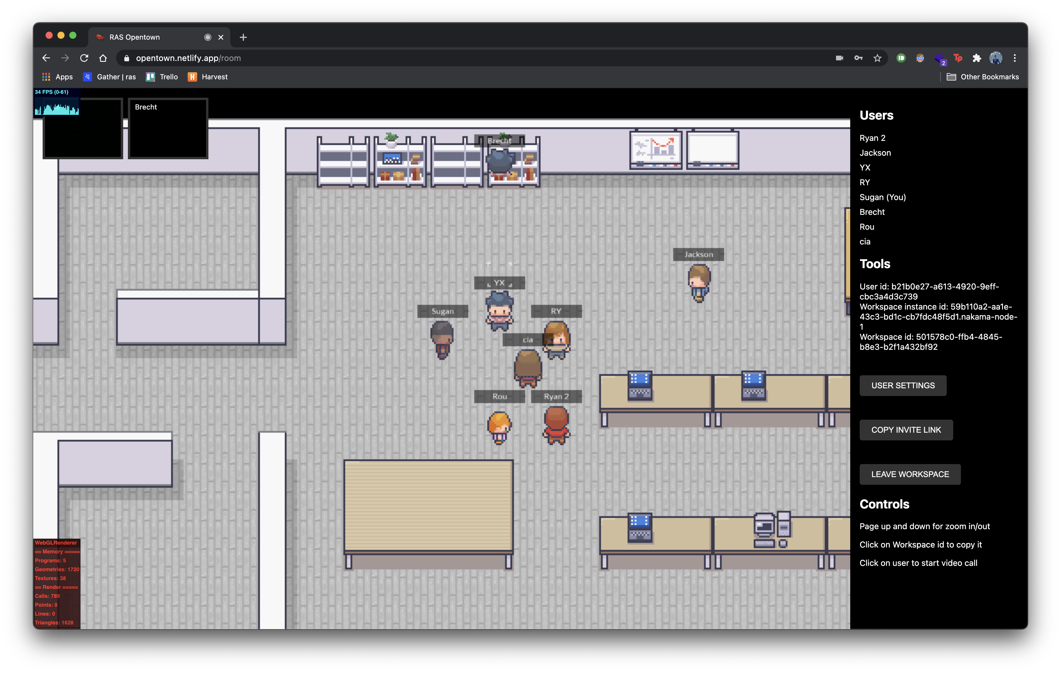Click the Chrome profile avatar
The height and width of the screenshot is (673, 1061).
tap(996, 58)
